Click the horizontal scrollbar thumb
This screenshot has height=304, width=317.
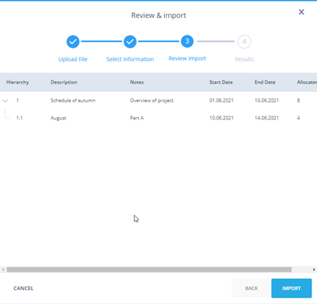click(149, 270)
